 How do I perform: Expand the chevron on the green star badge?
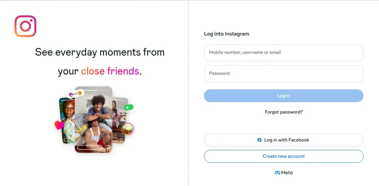pyautogui.click(x=131, y=107)
